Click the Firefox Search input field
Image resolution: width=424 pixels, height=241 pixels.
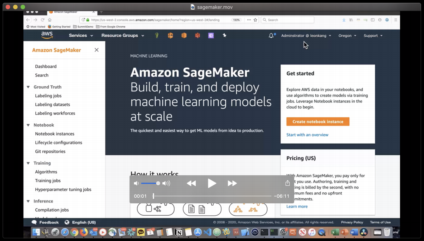288,20
